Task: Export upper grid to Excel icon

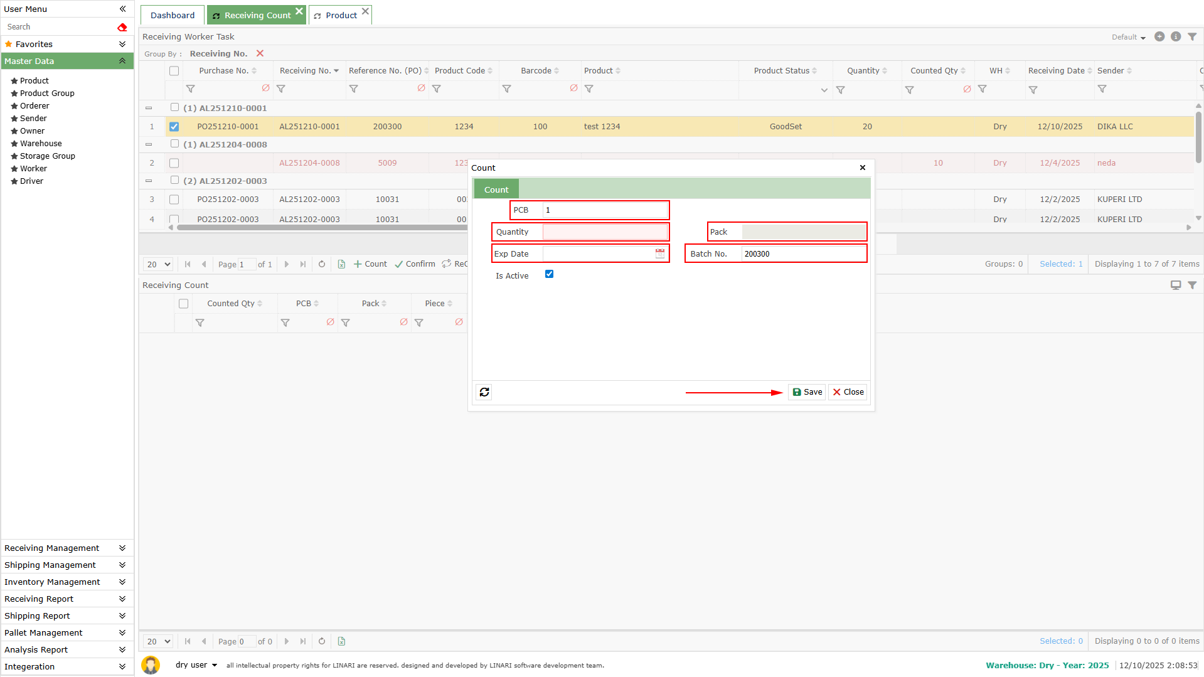Action: coord(341,264)
